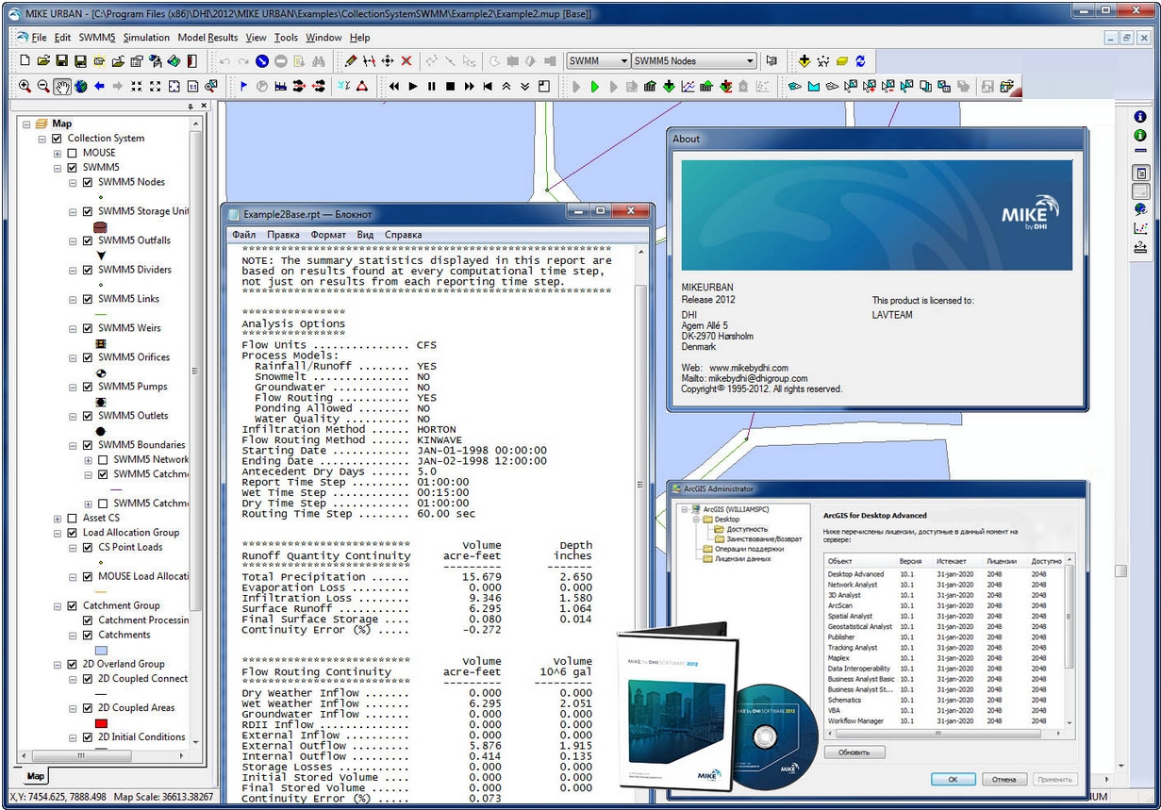Open the Model Results menu
1161x810 pixels.
207,38
